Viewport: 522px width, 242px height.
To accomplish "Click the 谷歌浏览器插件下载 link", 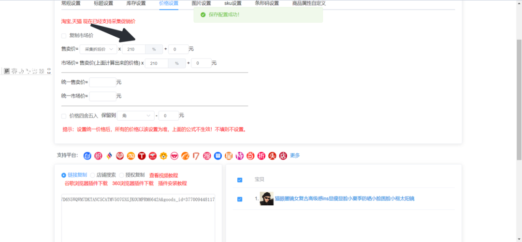I will [86, 183].
